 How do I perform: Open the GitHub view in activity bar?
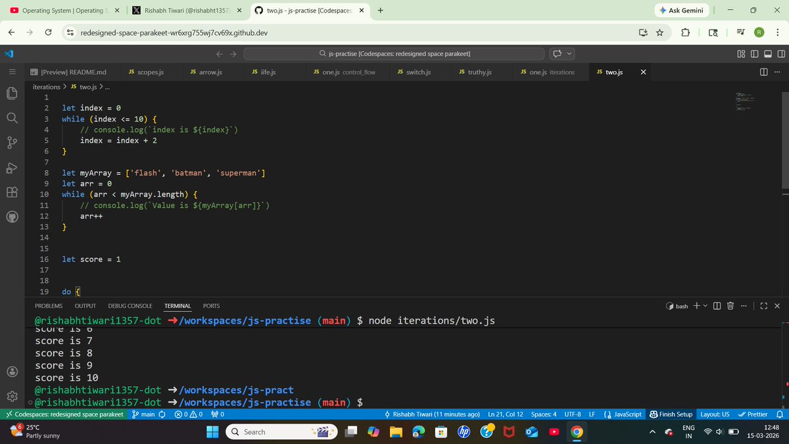12,217
